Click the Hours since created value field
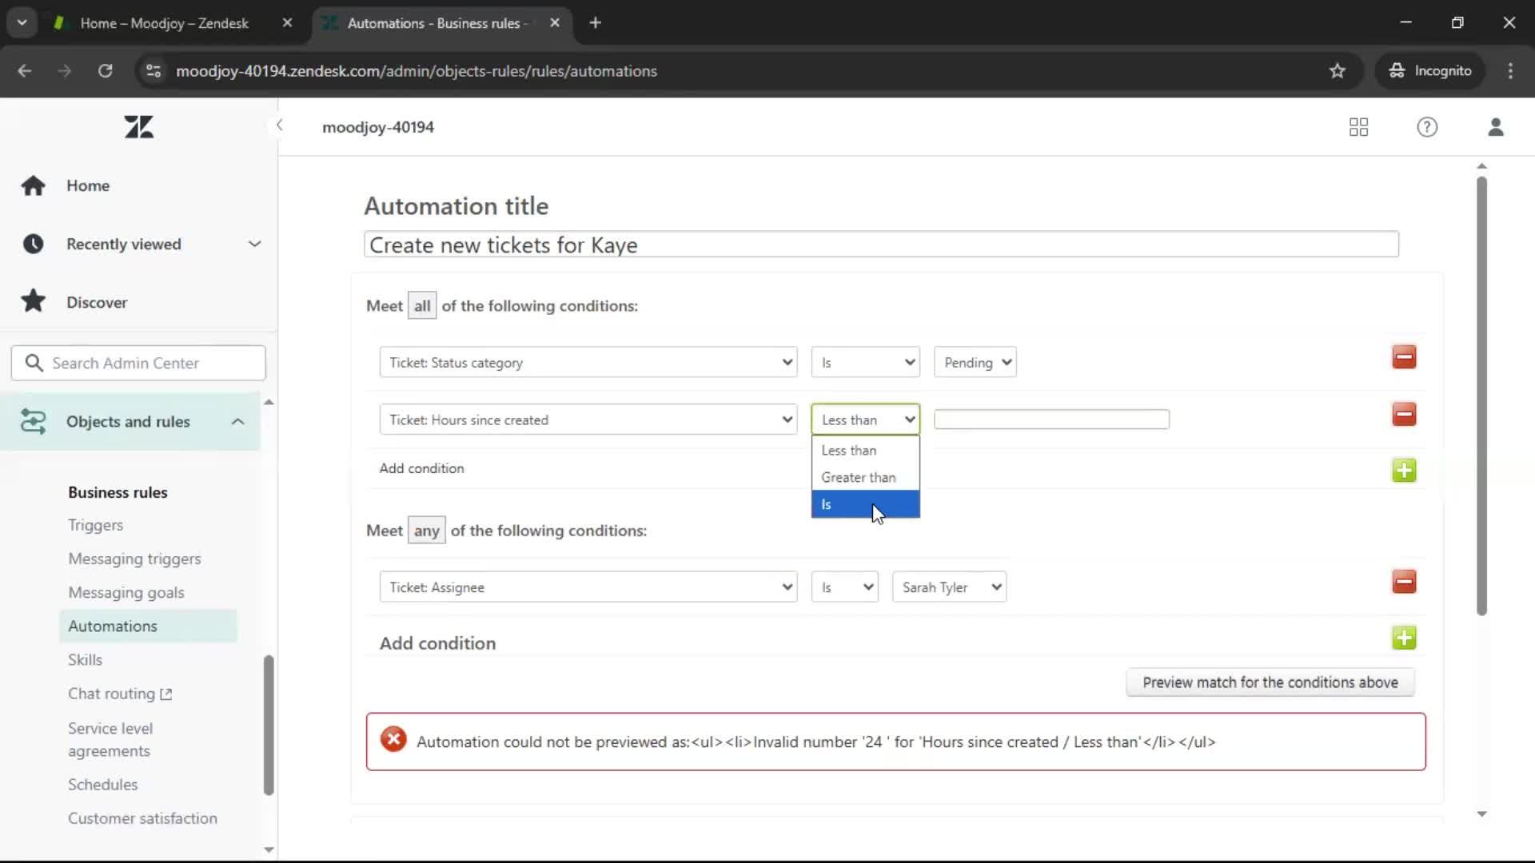Image resolution: width=1535 pixels, height=863 pixels. [x=1051, y=420]
